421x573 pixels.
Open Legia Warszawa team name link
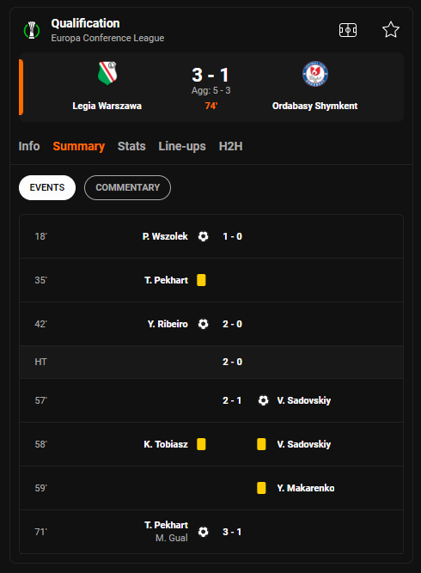click(x=107, y=106)
